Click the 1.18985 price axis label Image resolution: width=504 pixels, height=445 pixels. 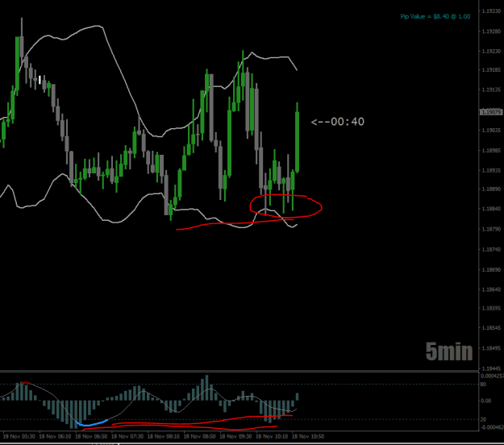[491, 151]
